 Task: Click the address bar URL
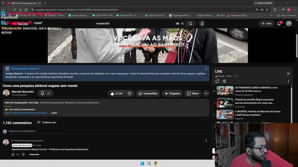tap(77, 10)
